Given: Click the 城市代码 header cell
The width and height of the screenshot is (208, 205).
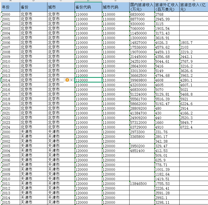Looking at the screenshot, I should (x=115, y=7).
